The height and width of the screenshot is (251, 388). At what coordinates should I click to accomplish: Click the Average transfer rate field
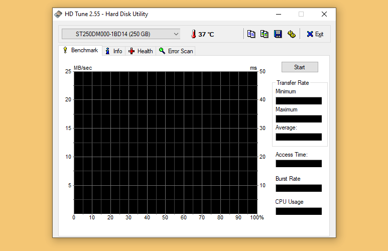click(299, 137)
